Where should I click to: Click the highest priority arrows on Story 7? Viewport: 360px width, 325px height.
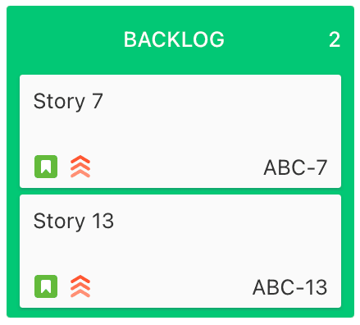(80, 167)
